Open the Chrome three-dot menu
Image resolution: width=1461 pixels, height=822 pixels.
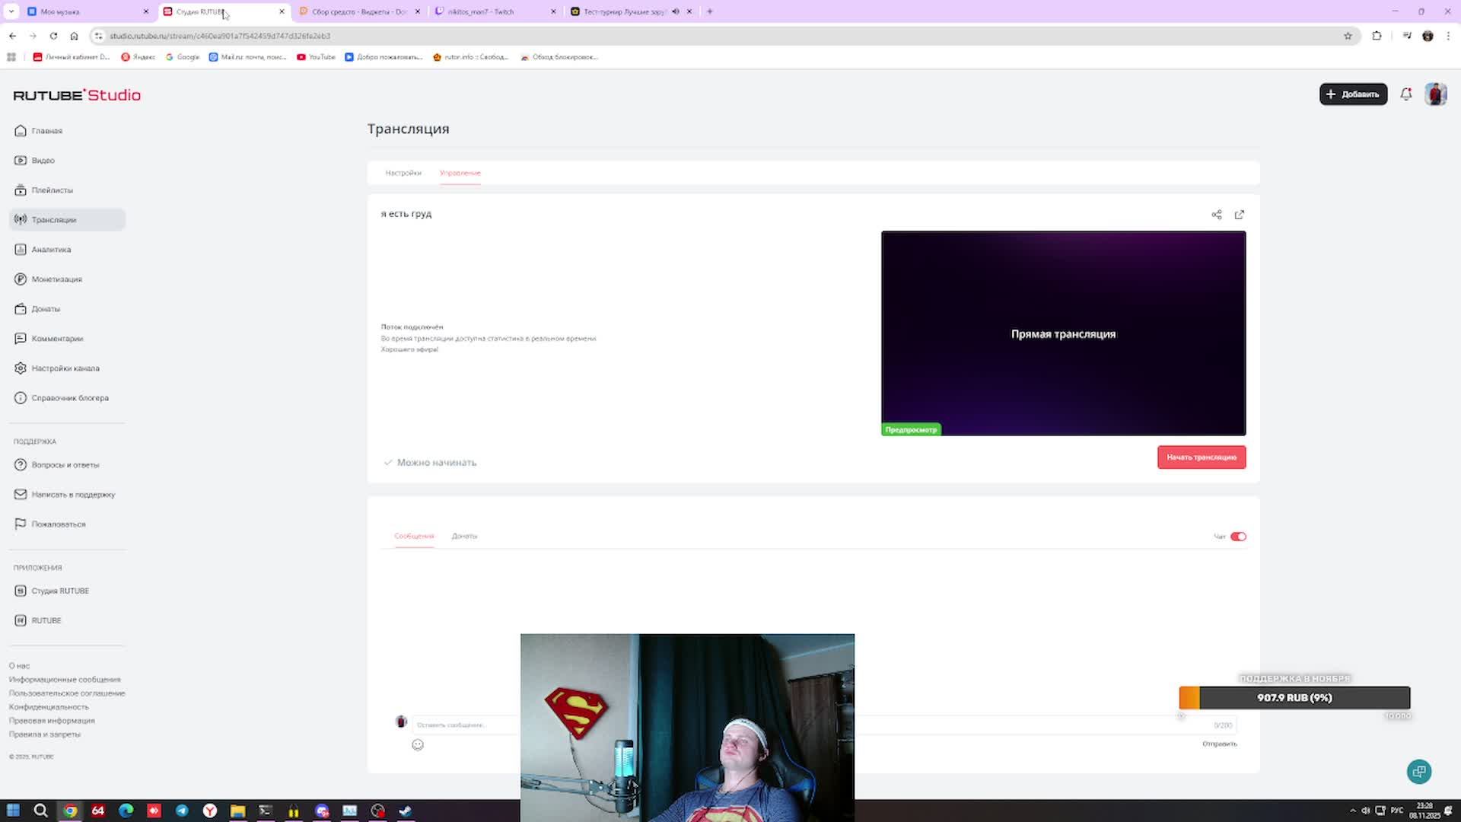pos(1448,36)
